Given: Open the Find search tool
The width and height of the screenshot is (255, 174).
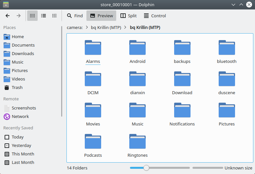Looking at the screenshot, I should pyautogui.click(x=75, y=16).
